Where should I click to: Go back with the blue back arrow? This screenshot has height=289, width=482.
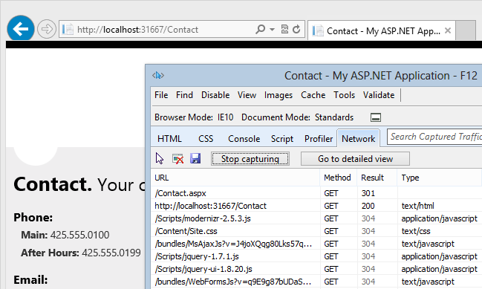(x=21, y=28)
